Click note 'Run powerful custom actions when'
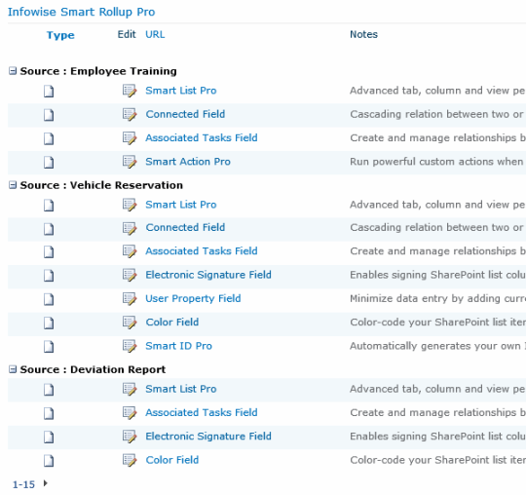The image size is (526, 495). click(436, 162)
